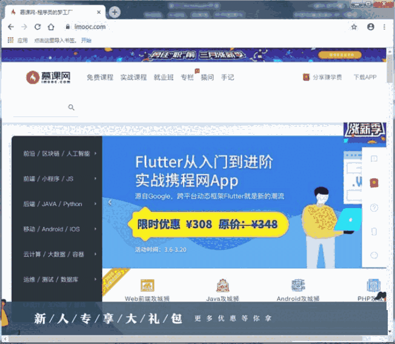Image resolution: width=395 pixels, height=344 pixels.
Task: Click the mobile phone icon in right sidebar
Action: point(374,231)
